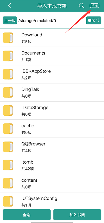This screenshot has width=104, height=223.
Task: Open the .BBKAppStore folder icon
Action: click(8, 74)
